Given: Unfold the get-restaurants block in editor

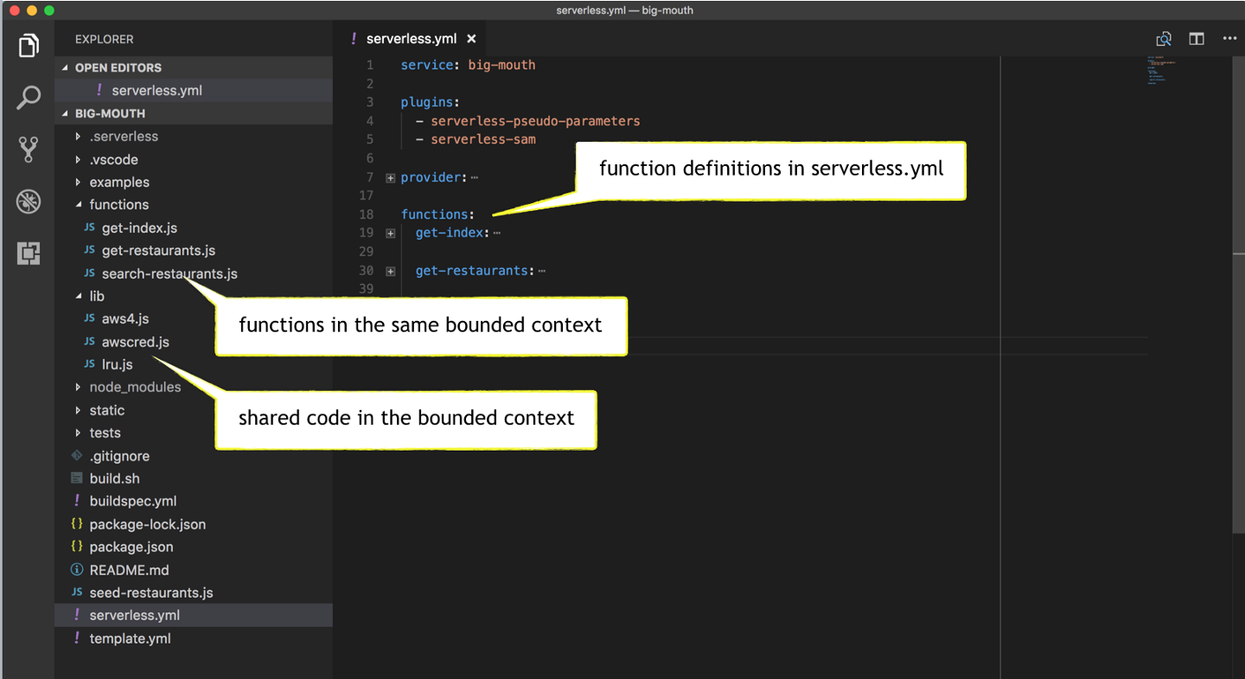Looking at the screenshot, I should pyautogui.click(x=391, y=271).
